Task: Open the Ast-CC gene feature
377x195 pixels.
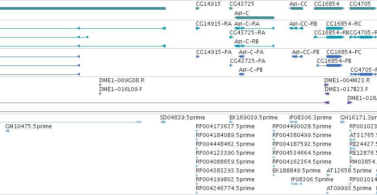Action: point(296,8)
